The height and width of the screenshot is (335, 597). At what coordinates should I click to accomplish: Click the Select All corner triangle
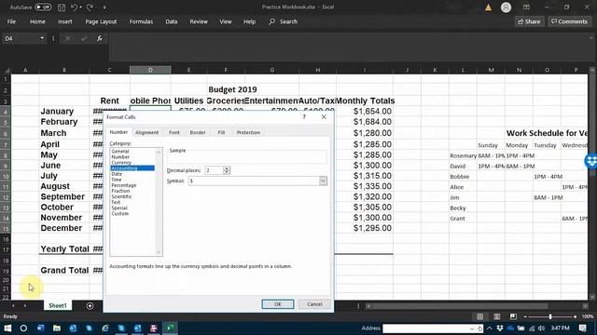coord(7,71)
